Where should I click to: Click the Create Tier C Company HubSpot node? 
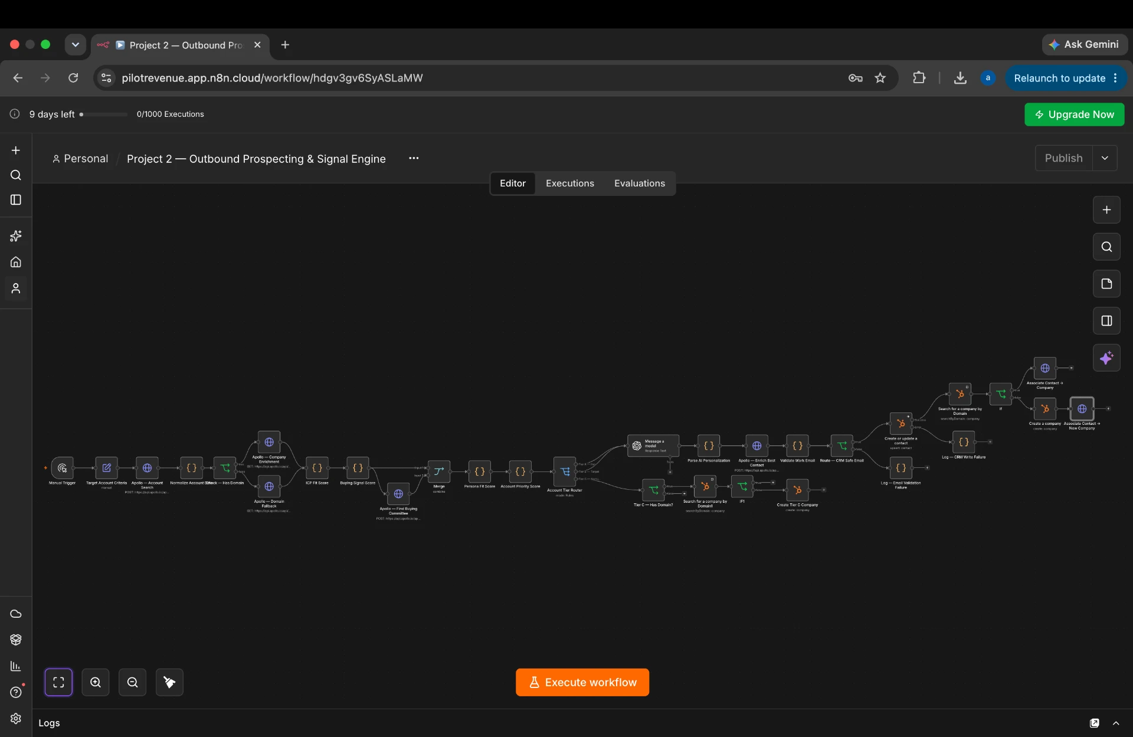[x=797, y=490]
